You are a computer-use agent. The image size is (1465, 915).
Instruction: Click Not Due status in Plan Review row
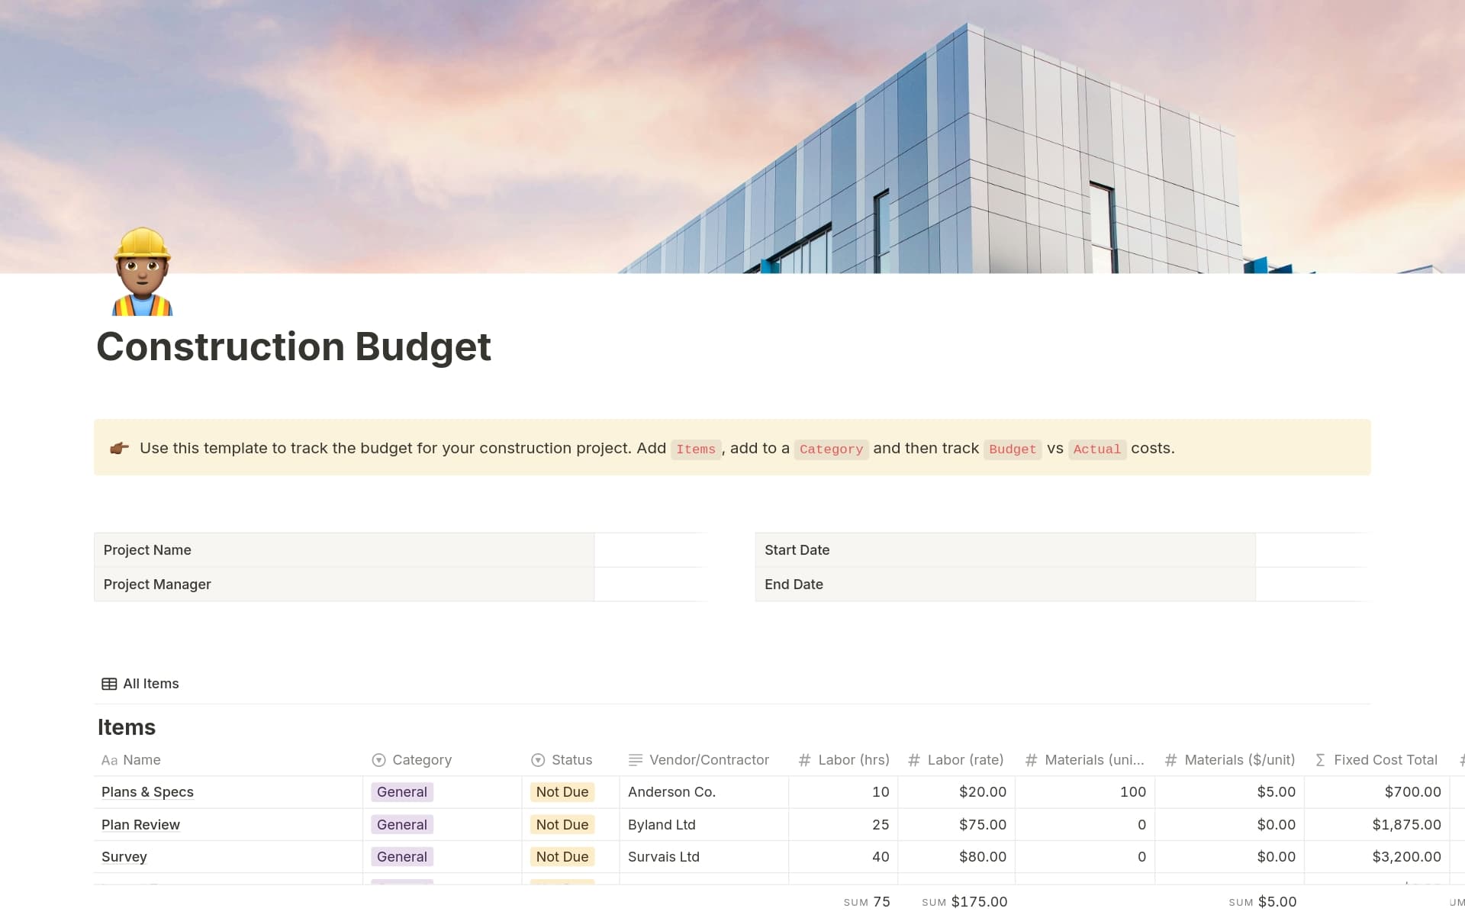[x=562, y=825]
